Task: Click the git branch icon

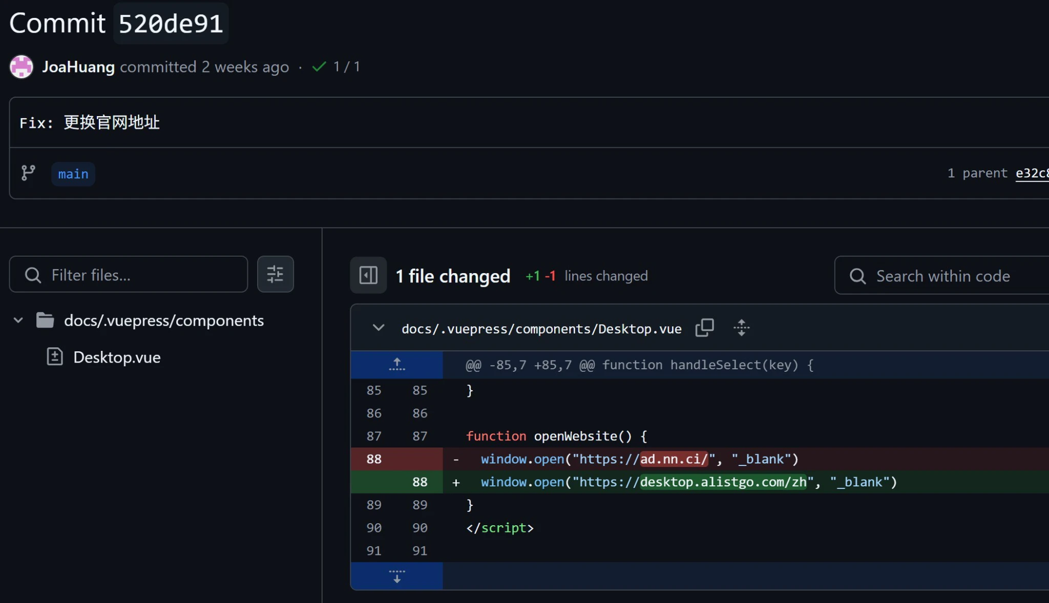Action: click(28, 173)
